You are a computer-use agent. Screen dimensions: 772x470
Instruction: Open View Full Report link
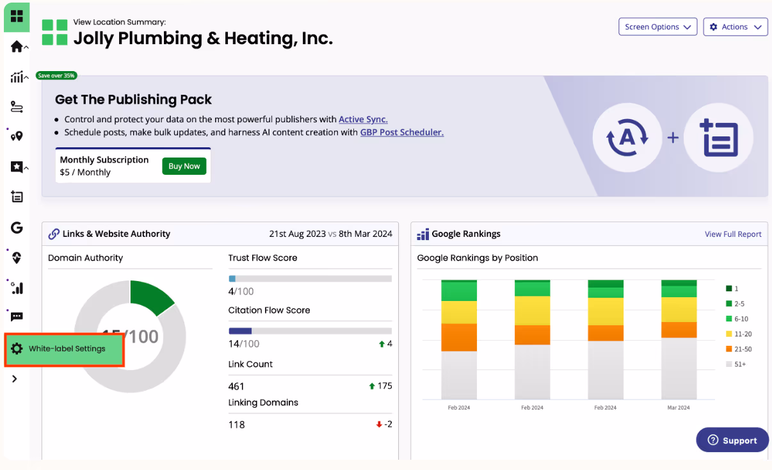(733, 234)
